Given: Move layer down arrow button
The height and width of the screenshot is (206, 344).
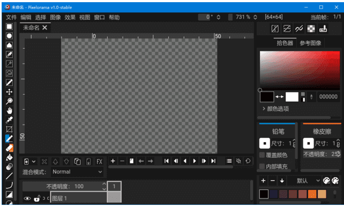Looking at the screenshot, I should click(66, 162).
